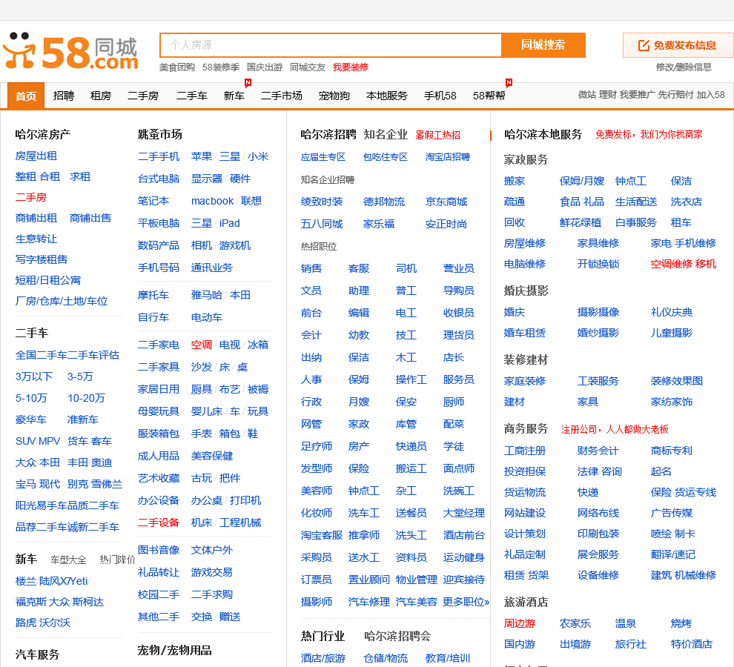Image resolution: width=734 pixels, height=667 pixels.
Task: Open 二手手机 in 跳蚤市场
Action: click(x=159, y=156)
